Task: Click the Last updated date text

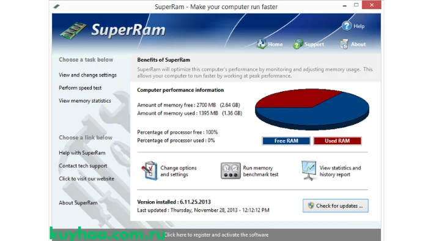Action: (203, 210)
